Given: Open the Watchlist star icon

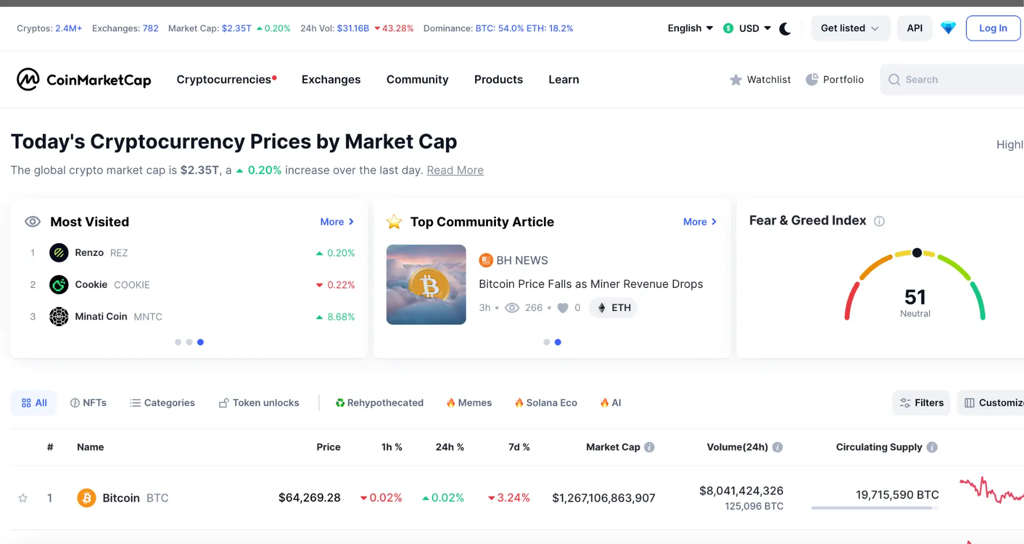Looking at the screenshot, I should [x=735, y=79].
